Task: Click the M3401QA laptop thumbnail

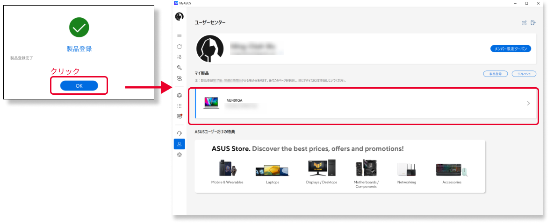Action: (211, 103)
